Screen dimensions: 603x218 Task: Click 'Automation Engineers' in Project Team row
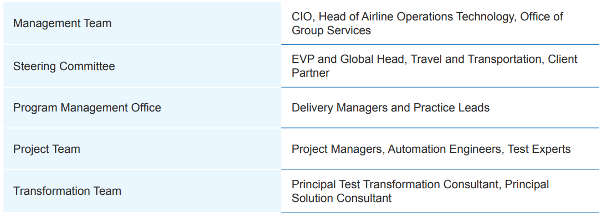pos(445,149)
